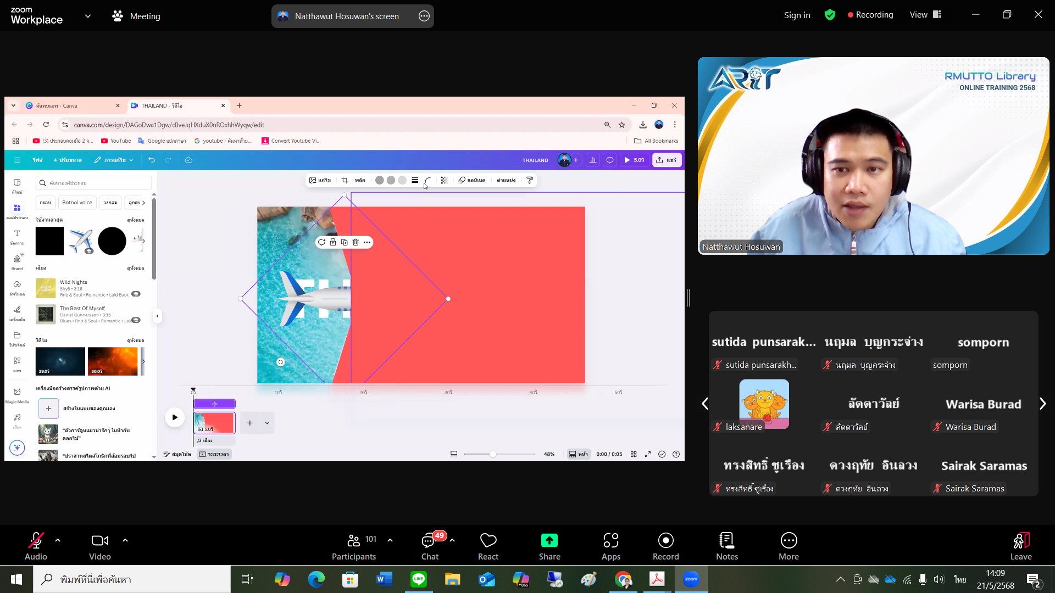The image size is (1055, 593).
Task: Expand Zoom video options caret
Action: coord(125,540)
